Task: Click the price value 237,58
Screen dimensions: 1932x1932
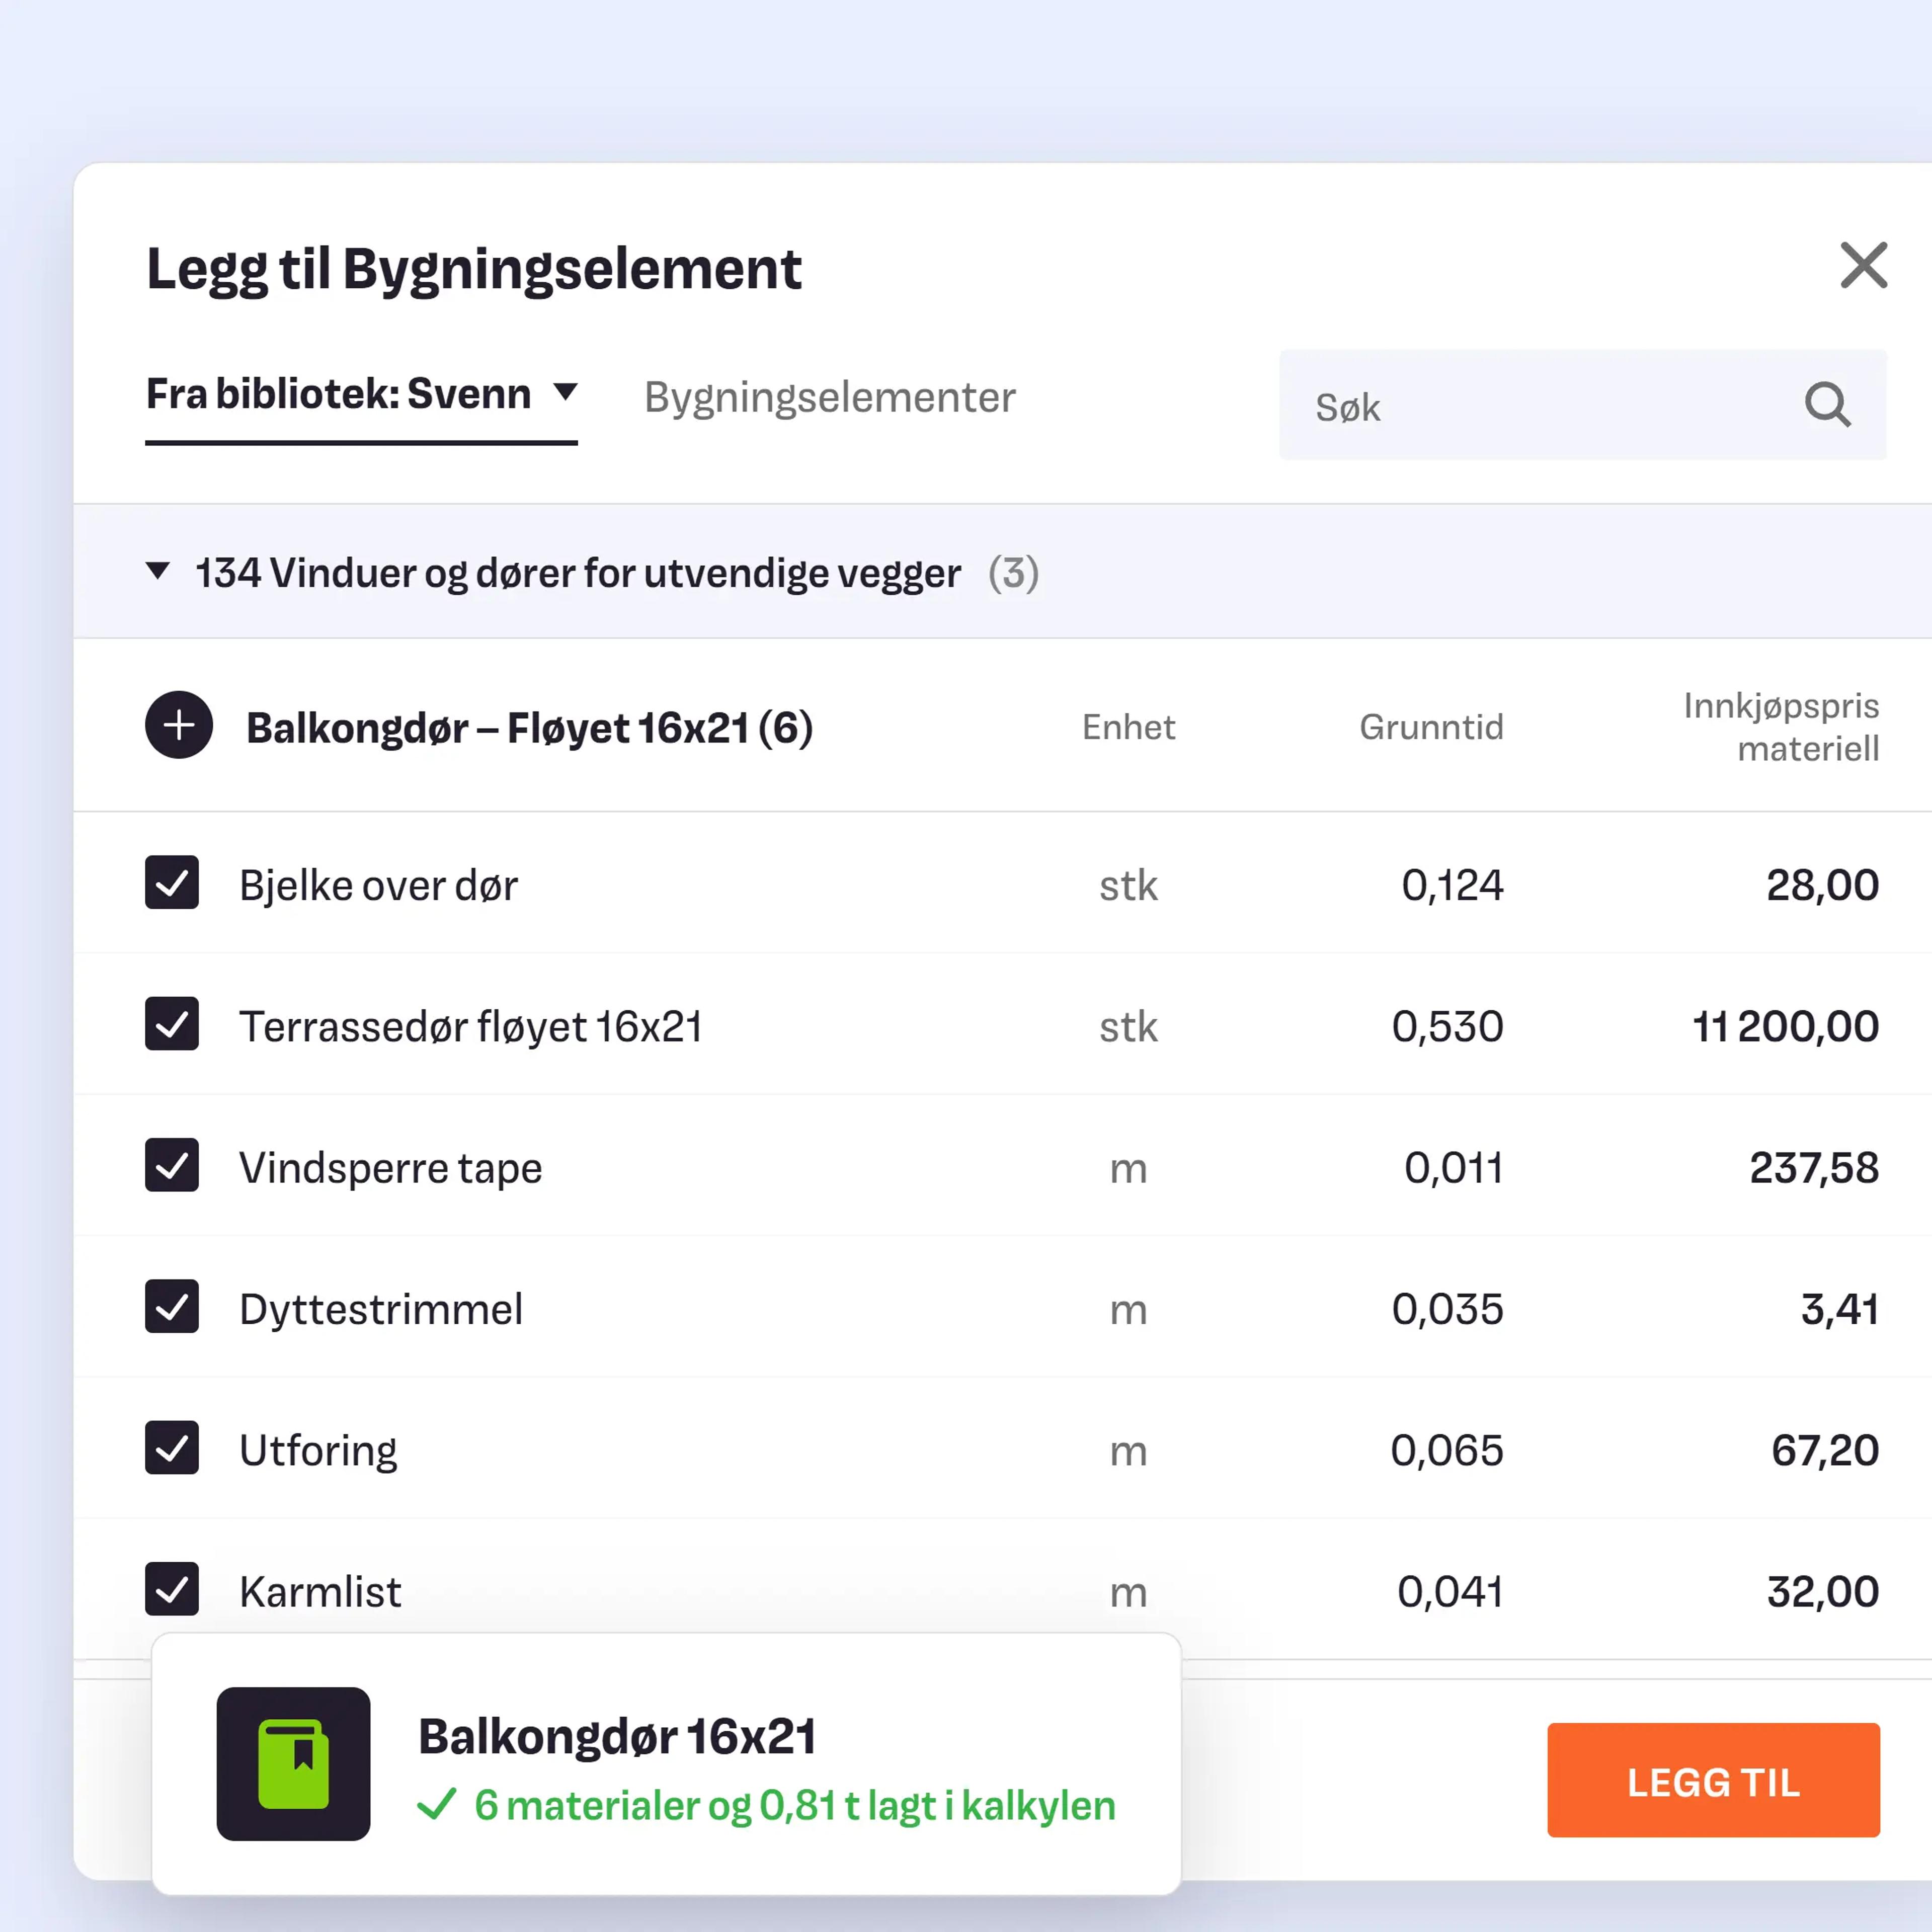Action: 1814,1168
